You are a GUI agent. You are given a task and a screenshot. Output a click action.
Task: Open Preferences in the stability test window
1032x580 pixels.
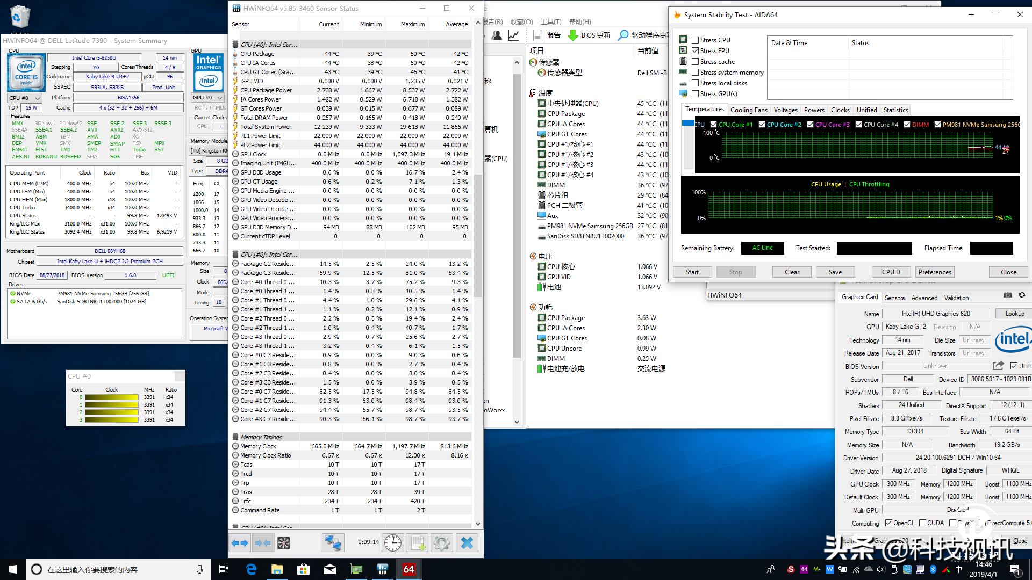934,272
